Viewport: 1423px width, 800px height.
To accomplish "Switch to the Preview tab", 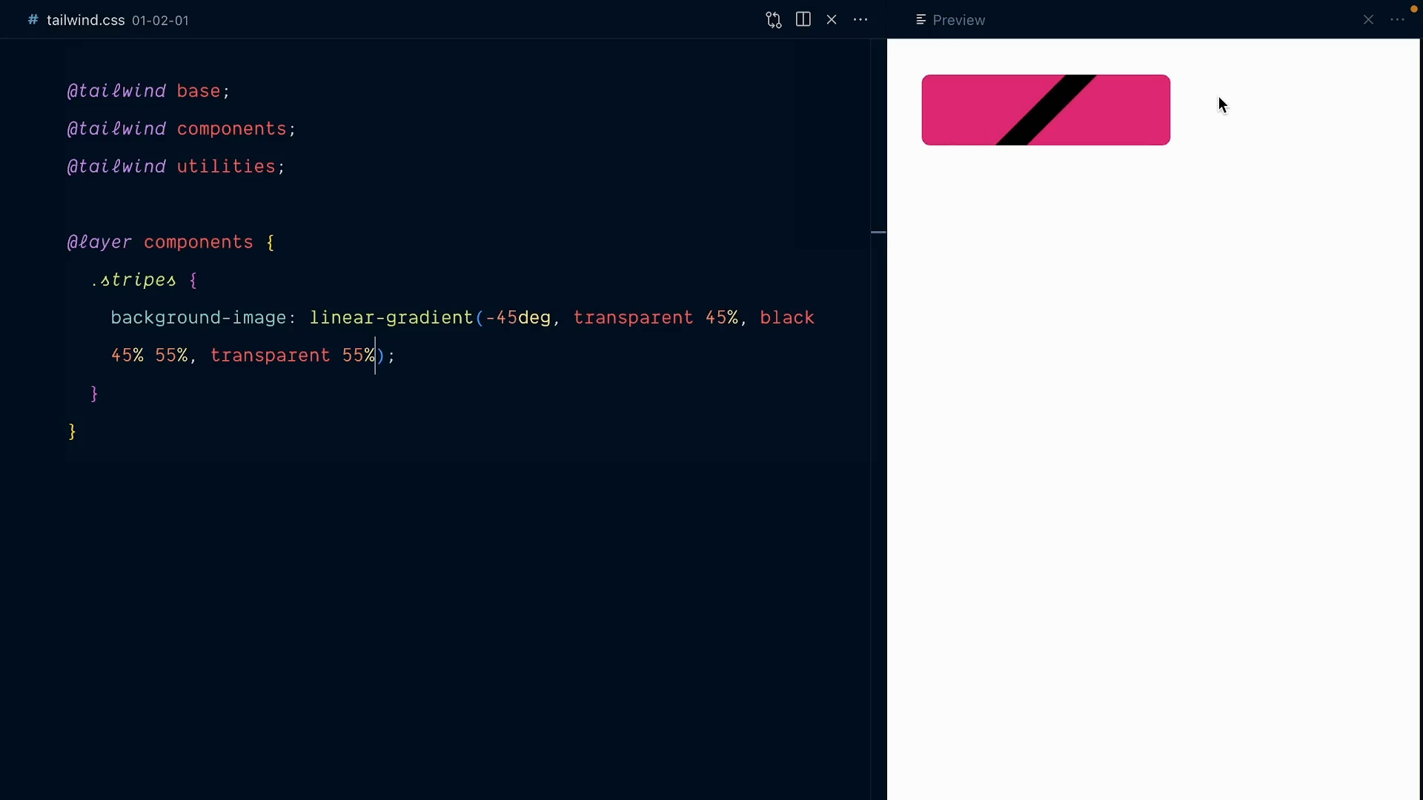I will tap(958, 20).
